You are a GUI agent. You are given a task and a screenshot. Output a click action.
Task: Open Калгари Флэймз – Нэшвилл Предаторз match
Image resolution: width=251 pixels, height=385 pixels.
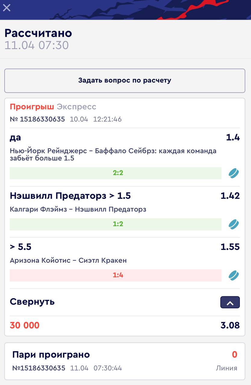[78, 209]
